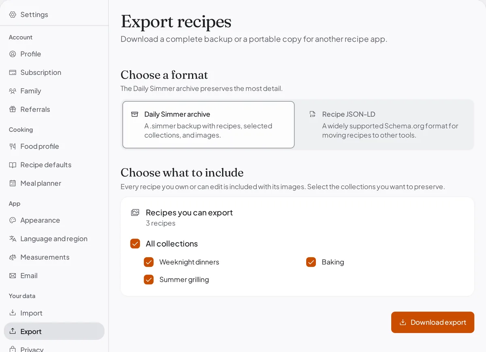486x352 pixels.
Task: Click the Email envelope icon
Action: (x=13, y=276)
